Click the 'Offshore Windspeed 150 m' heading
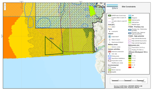 (x=138, y=53)
